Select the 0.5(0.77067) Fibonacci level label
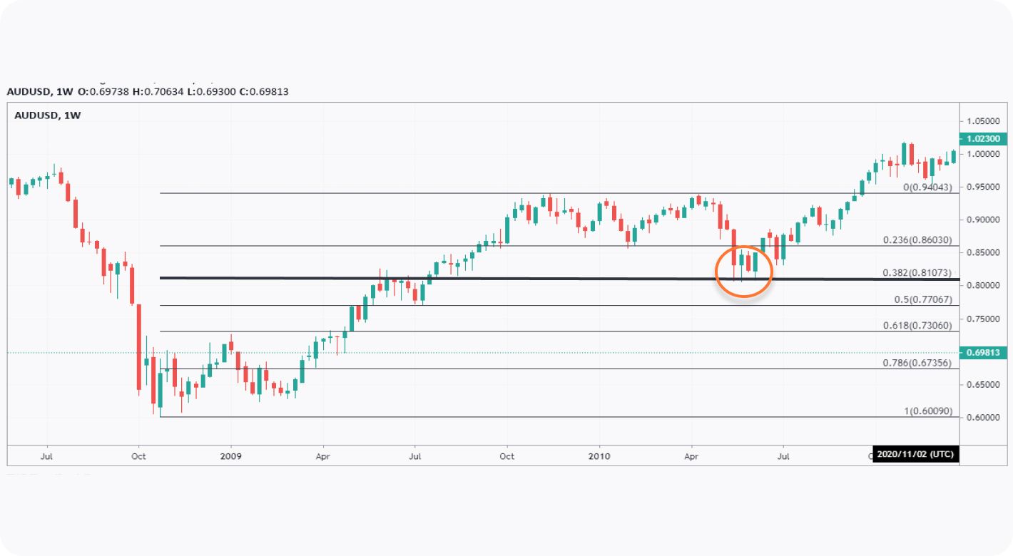The image size is (1013, 556). point(923,300)
